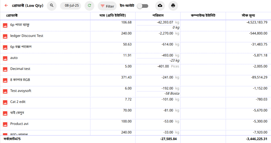
Task: Select stock value -780.03
Action: point(261,99)
